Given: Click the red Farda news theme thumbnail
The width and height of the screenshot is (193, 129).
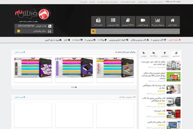Looking at the screenshot, I should point(174,114).
